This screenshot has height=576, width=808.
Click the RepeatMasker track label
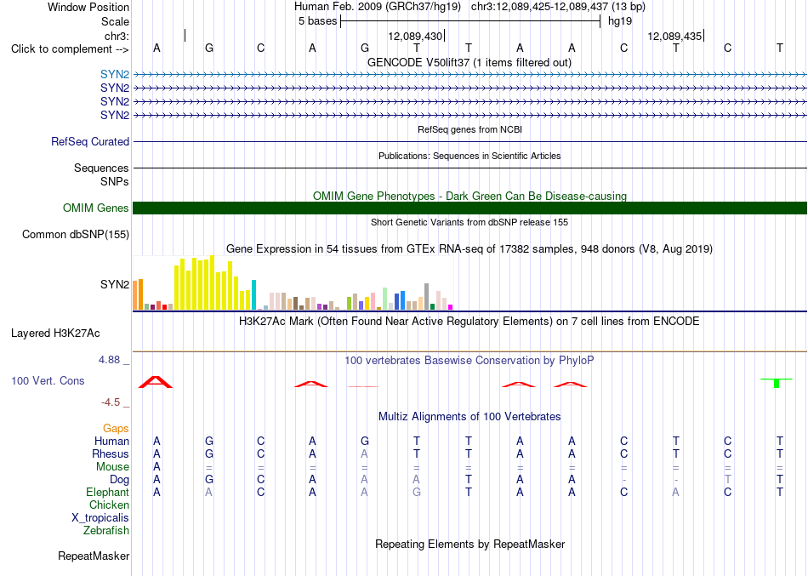pos(94,556)
